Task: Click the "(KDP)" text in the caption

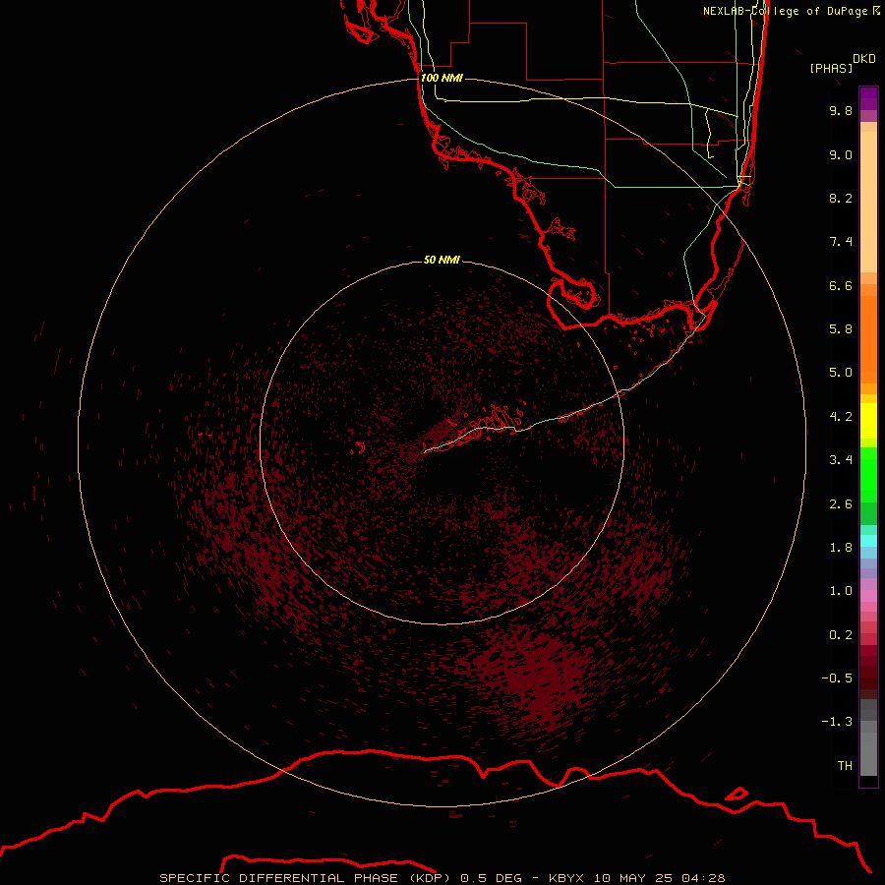Action: (x=430, y=878)
